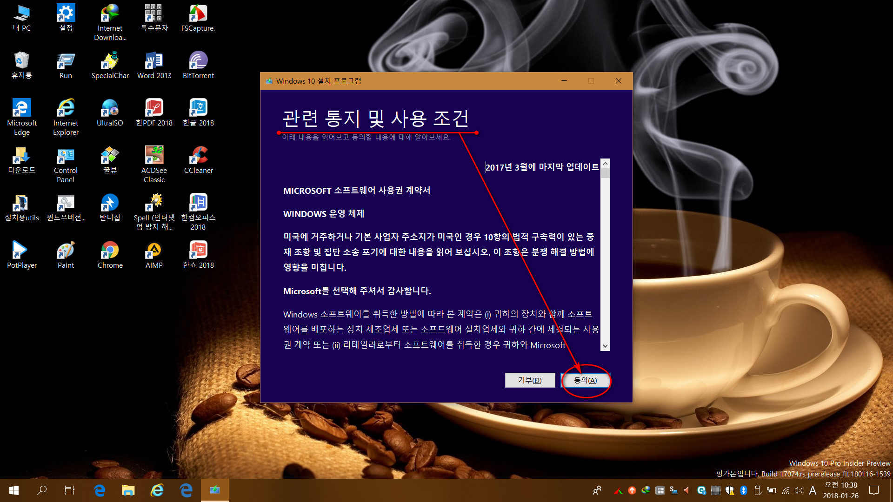Screen dimensions: 893x502
Task: Open Internet Explorer desktop icon
Action: (66, 117)
